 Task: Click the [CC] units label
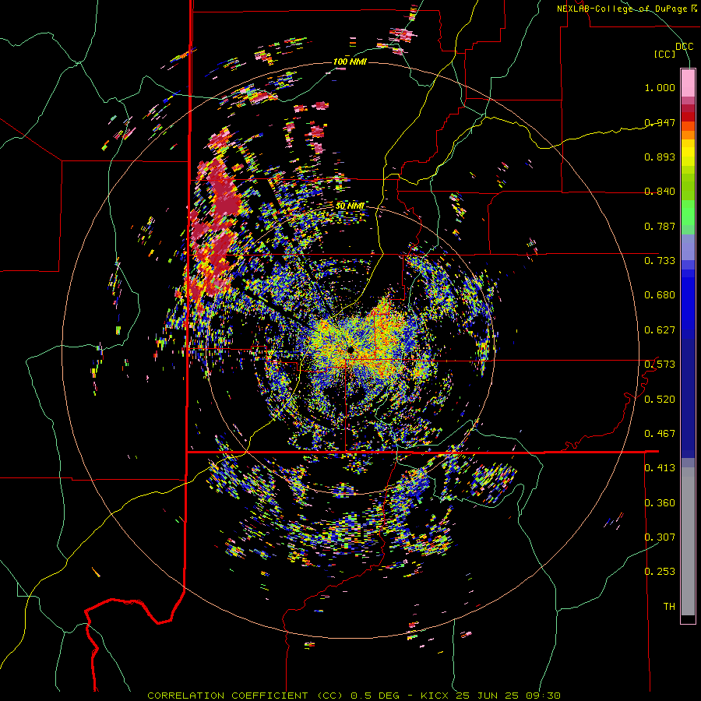665,54
